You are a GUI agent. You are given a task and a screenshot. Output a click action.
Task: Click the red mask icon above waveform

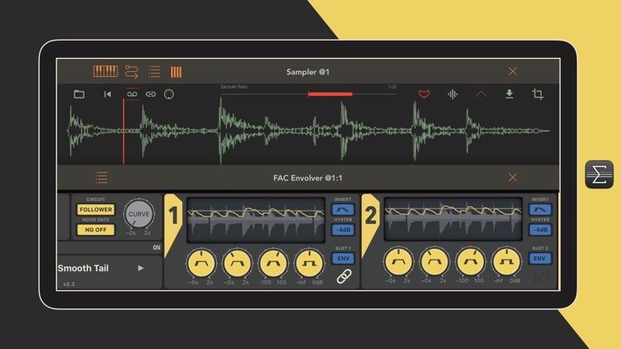coord(424,94)
